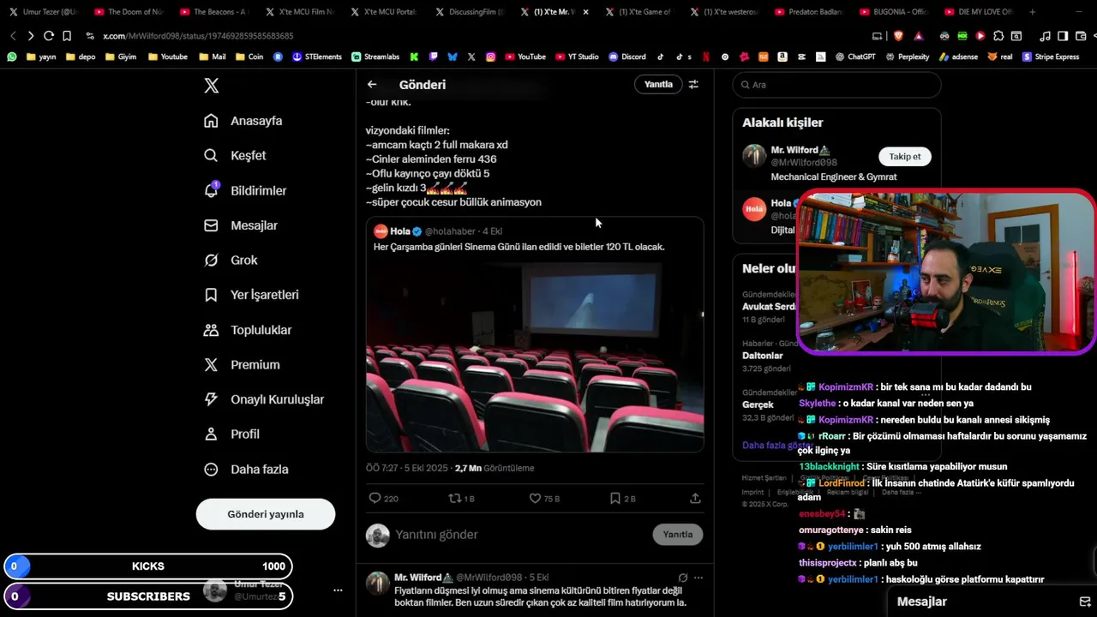Reload the page with the refresh icon

point(49,36)
